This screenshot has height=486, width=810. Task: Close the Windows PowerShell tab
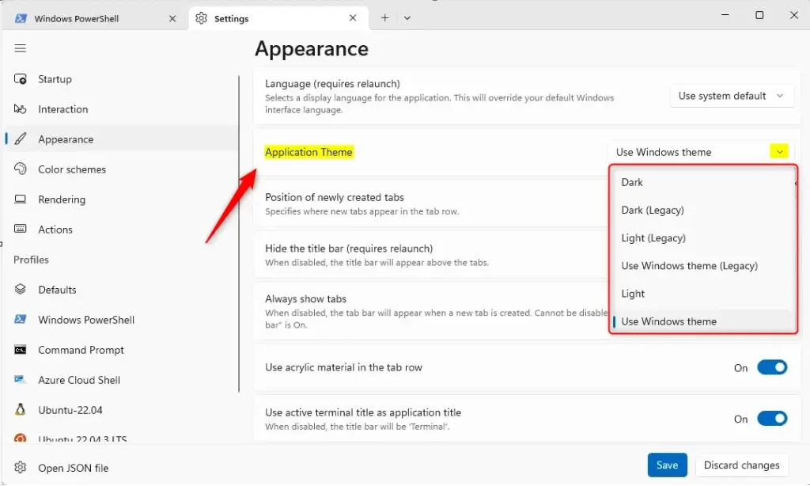(x=172, y=19)
